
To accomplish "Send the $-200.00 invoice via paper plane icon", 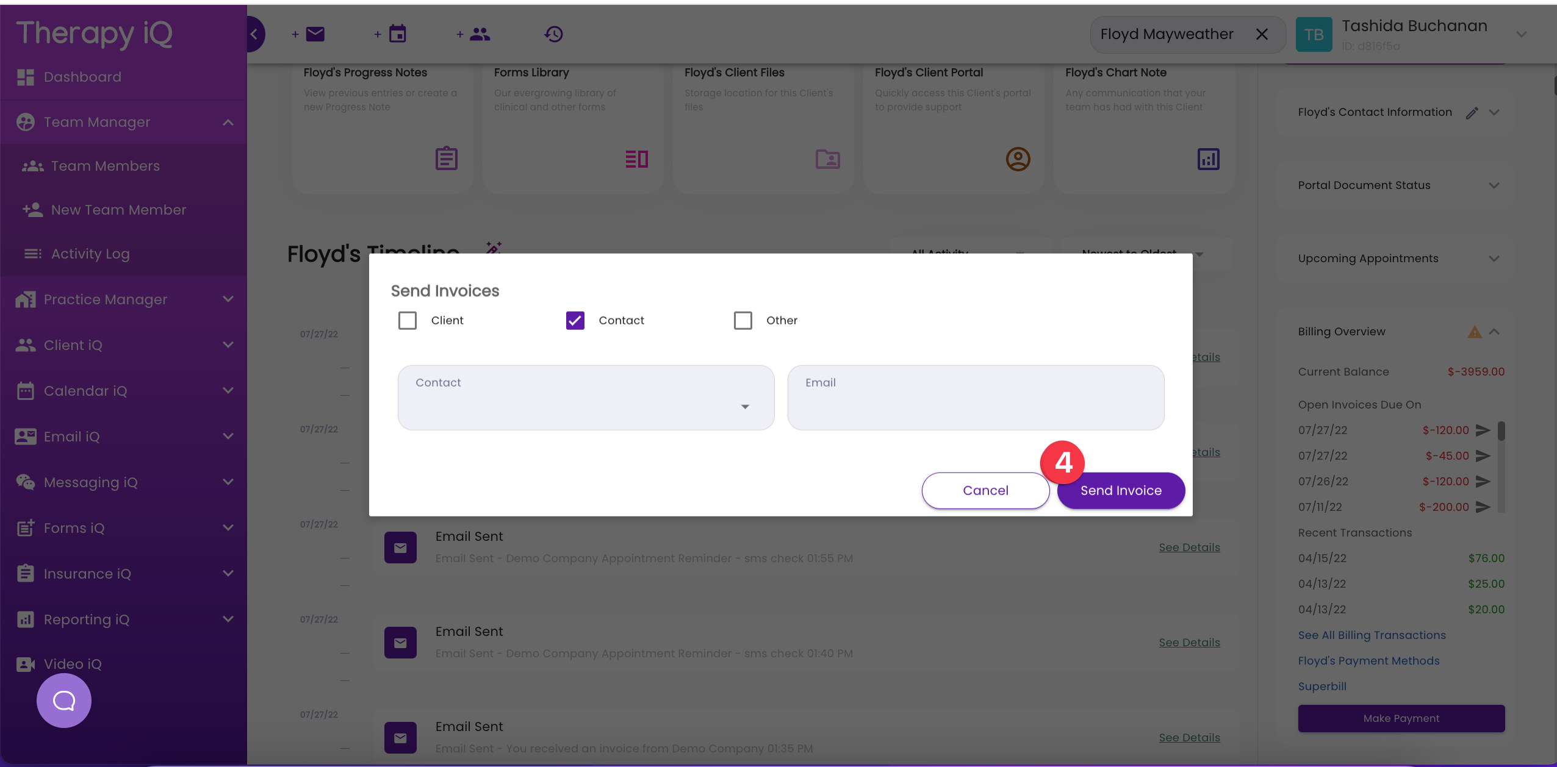I will coord(1483,507).
